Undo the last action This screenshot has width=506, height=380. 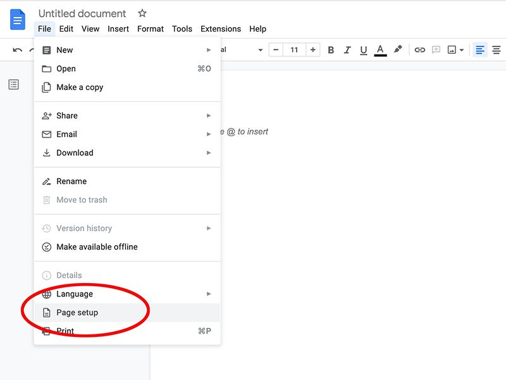[18, 50]
